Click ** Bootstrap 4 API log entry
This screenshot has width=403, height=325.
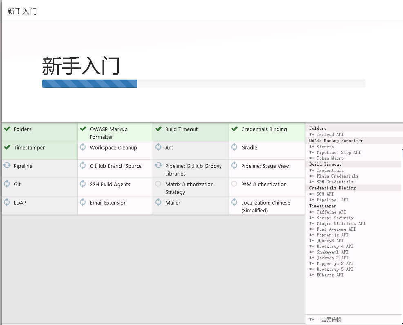click(x=331, y=246)
